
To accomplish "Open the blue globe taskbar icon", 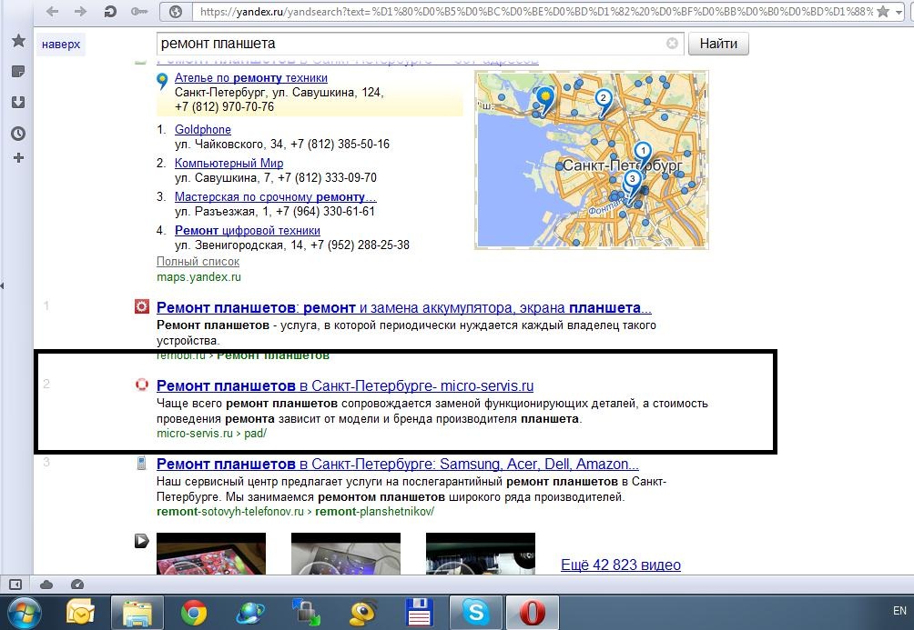I will pyautogui.click(x=250, y=613).
